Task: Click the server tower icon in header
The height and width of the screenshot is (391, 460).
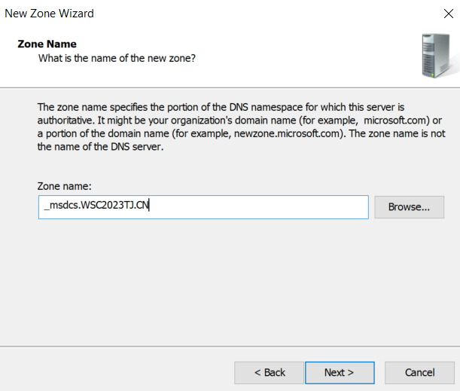Action: pyautogui.click(x=437, y=56)
